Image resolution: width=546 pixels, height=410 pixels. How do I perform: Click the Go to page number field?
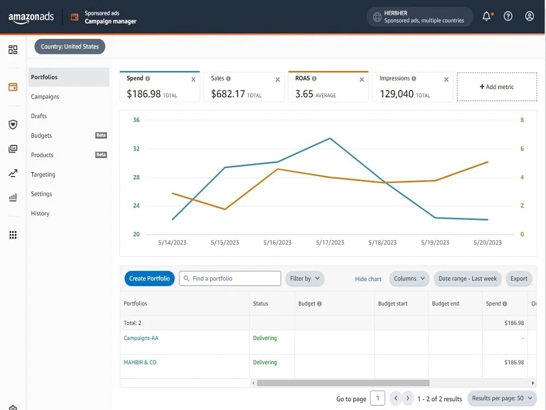click(377, 398)
